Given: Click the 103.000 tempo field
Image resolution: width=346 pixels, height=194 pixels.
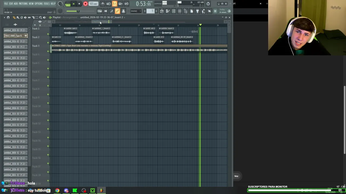Looking at the screenshot, I should (93, 4).
